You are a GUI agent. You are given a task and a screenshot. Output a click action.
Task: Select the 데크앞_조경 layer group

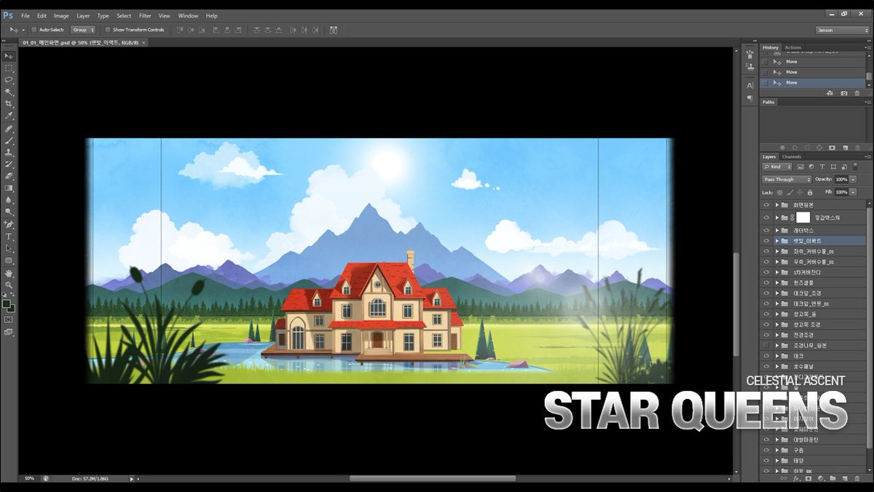click(x=813, y=293)
